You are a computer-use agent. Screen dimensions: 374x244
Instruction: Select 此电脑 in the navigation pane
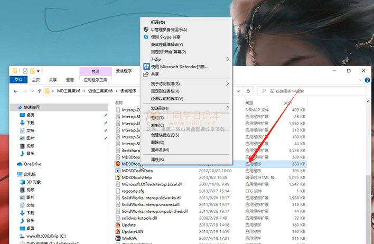pos(30,174)
